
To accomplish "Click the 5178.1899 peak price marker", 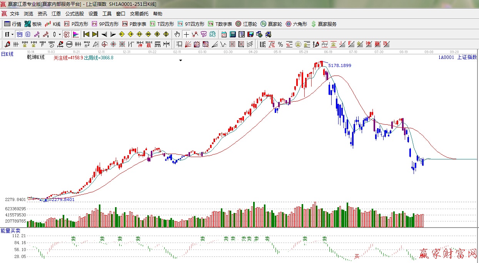I will (x=339, y=65).
